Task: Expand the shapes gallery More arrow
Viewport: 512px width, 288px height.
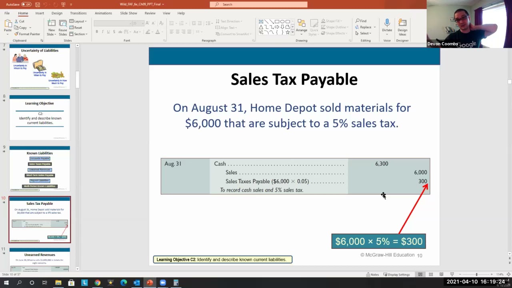Action: pyautogui.click(x=292, y=32)
